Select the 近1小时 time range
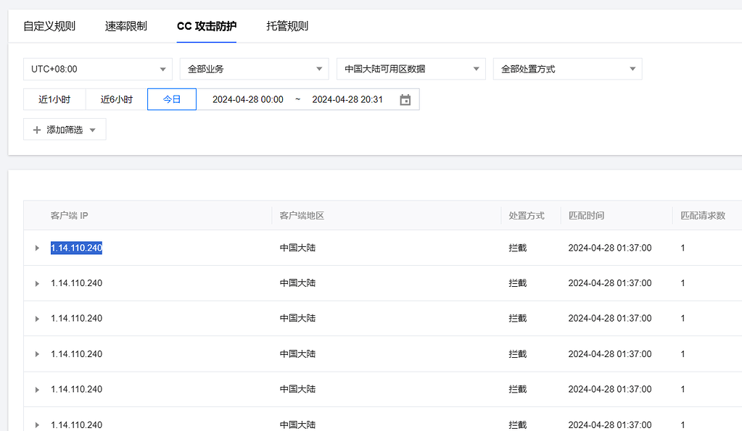This screenshot has width=742, height=431. click(x=54, y=99)
